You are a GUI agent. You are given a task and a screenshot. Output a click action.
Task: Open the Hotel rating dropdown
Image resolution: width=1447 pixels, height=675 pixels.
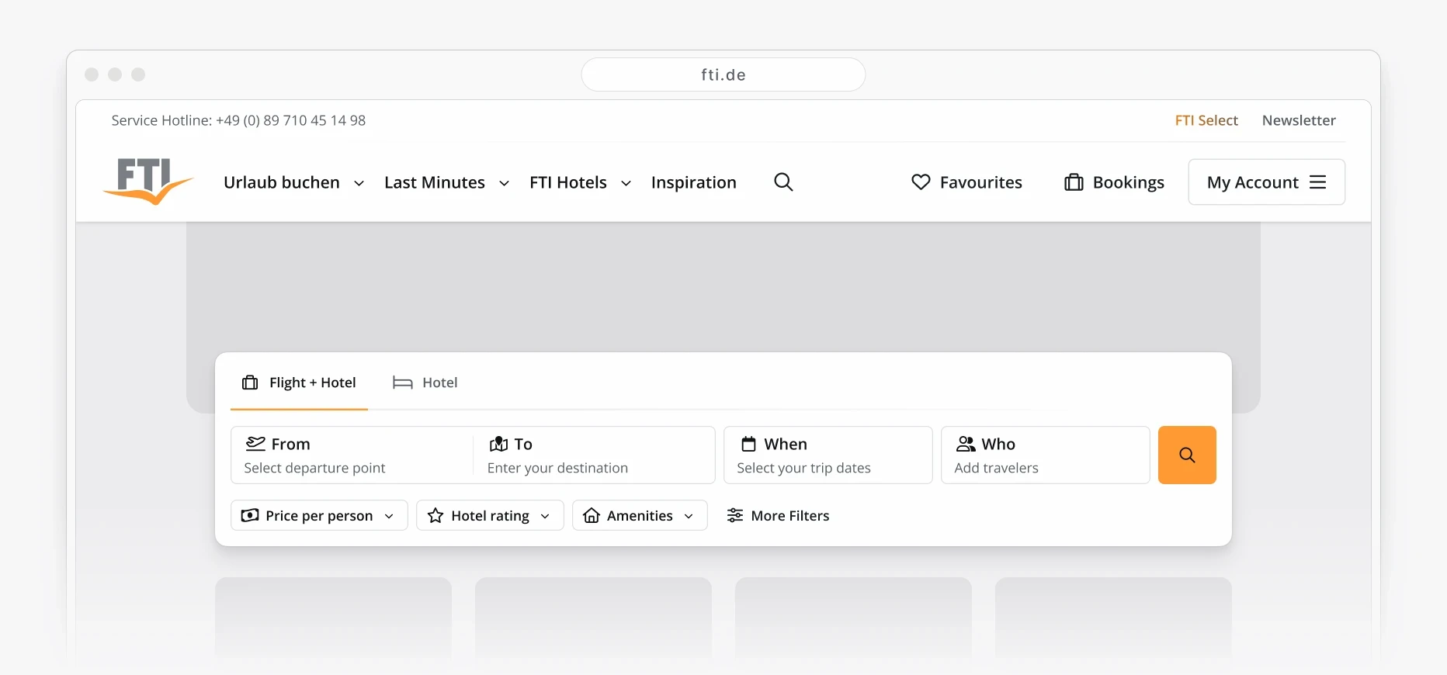[490, 515]
